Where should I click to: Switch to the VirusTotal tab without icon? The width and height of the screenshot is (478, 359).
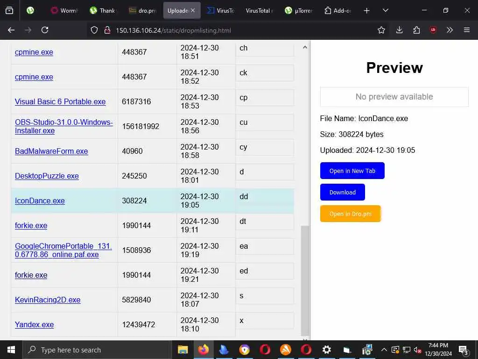pyautogui.click(x=259, y=10)
